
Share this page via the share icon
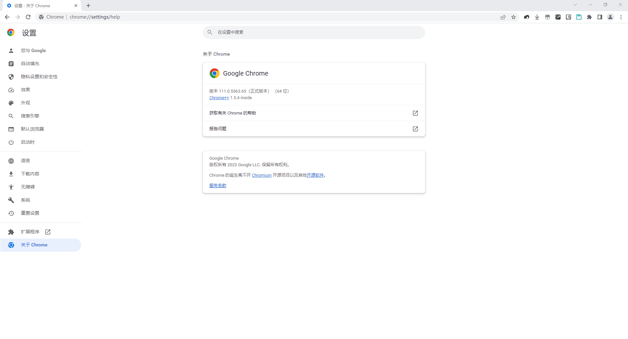pyautogui.click(x=503, y=17)
